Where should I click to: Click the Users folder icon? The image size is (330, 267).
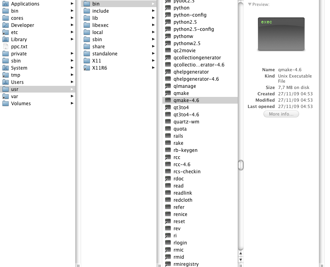point(6,82)
